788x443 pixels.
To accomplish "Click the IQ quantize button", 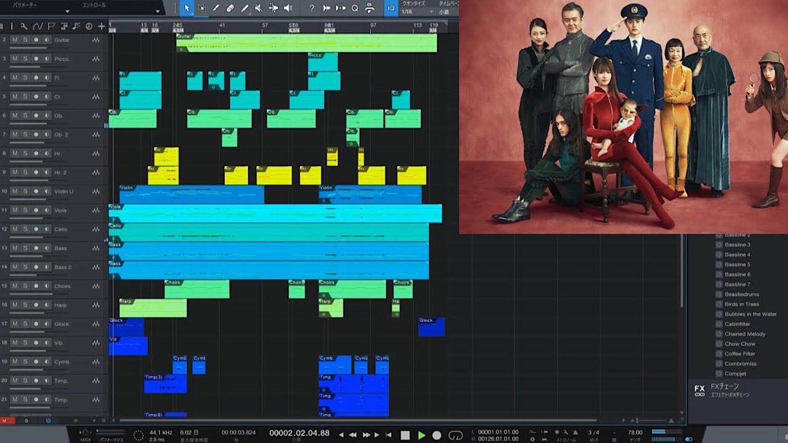I will pyautogui.click(x=391, y=8).
